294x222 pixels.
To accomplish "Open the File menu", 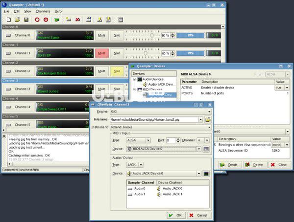I will [x=6, y=11].
